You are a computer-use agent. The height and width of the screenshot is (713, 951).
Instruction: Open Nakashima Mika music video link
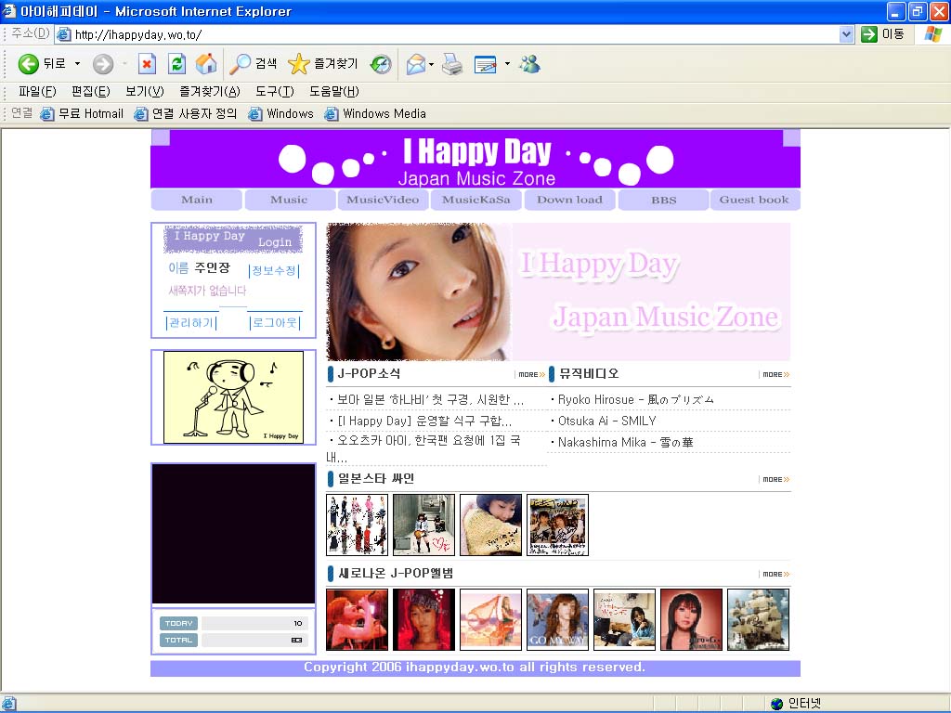point(625,443)
